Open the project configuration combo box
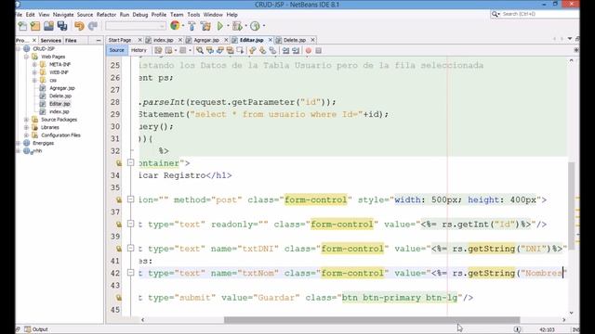 (136, 26)
